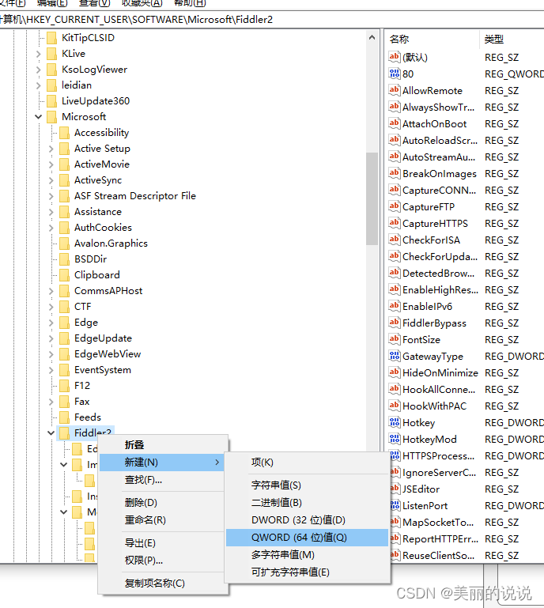Expand the leidian registry key
The width and height of the screenshot is (544, 608).
(x=38, y=85)
